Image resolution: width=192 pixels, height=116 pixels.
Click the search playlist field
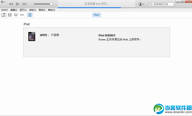161,4
